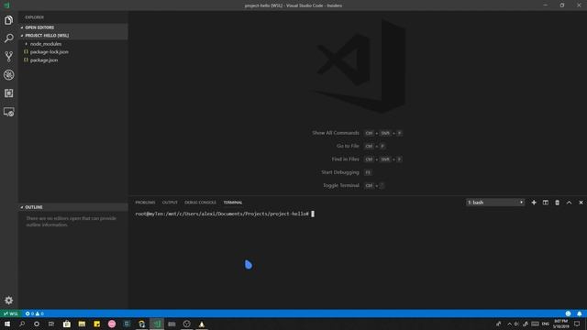The height and width of the screenshot is (330, 587).
Task: Open the Source Control view
Action: [x=8, y=57]
